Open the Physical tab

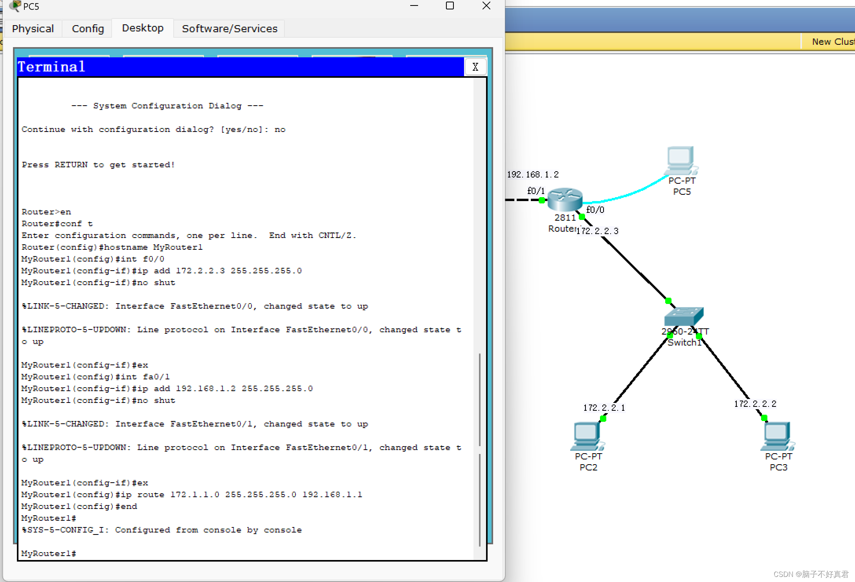tap(33, 29)
